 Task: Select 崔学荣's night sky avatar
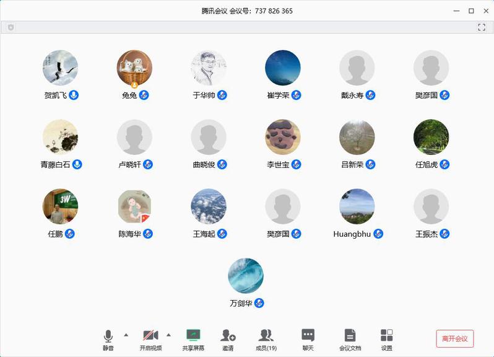pos(283,68)
